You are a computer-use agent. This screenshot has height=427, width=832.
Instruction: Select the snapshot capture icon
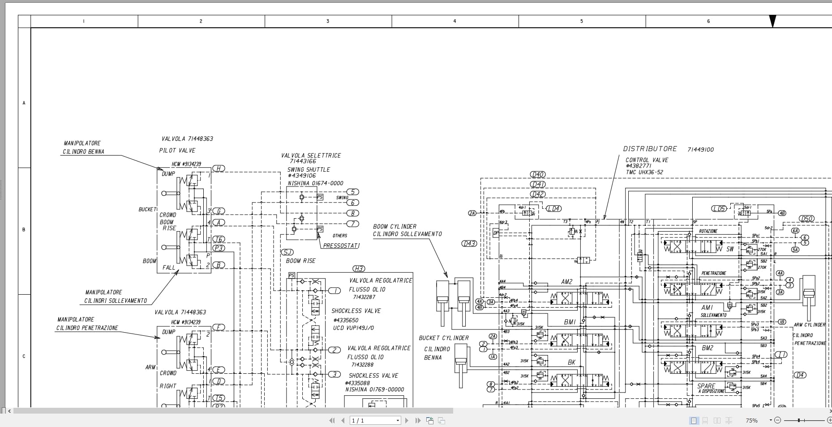point(430,420)
